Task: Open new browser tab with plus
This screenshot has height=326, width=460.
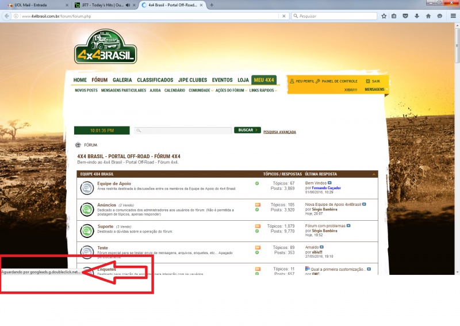Action: tap(212, 5)
